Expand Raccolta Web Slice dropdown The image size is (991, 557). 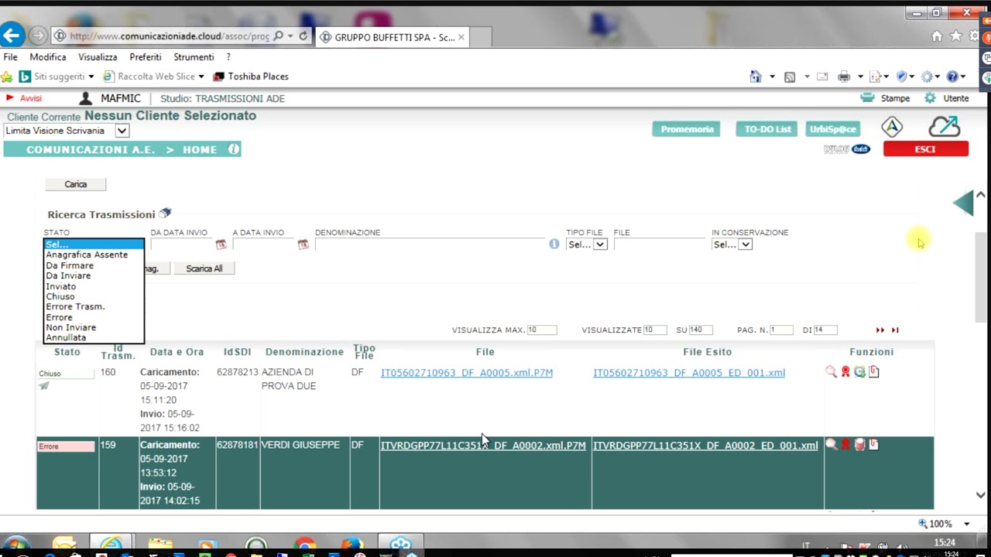[x=201, y=77]
